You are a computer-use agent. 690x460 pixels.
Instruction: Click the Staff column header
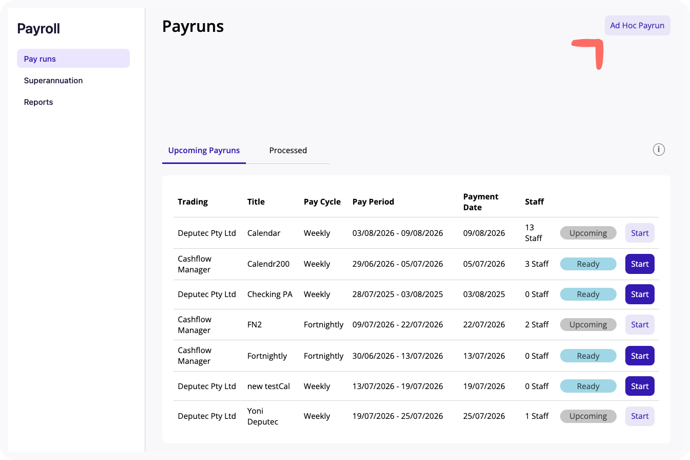[534, 201]
